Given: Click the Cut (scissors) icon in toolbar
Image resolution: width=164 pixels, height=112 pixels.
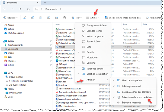Looking at the screenshot, I should 25,18.
